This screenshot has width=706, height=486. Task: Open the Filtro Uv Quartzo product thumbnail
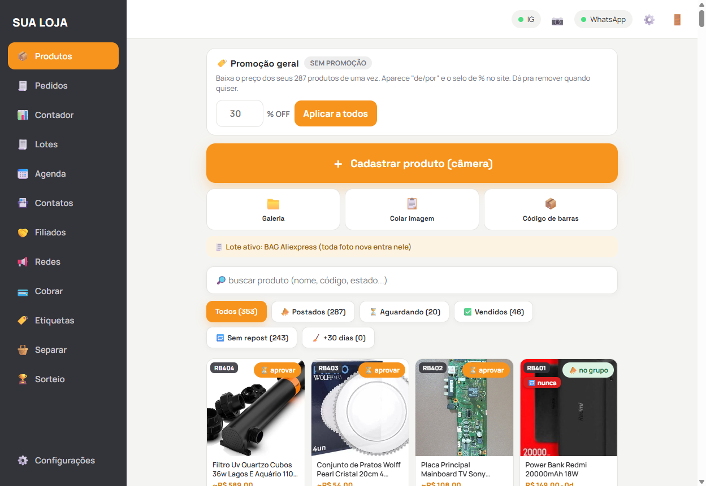[x=255, y=408]
